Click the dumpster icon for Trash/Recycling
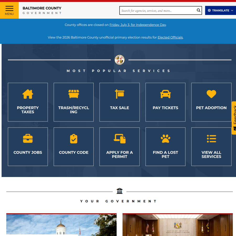 [x=74, y=94]
